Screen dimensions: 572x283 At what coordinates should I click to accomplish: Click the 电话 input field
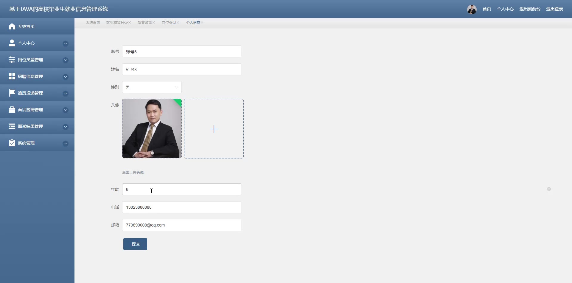coord(182,207)
